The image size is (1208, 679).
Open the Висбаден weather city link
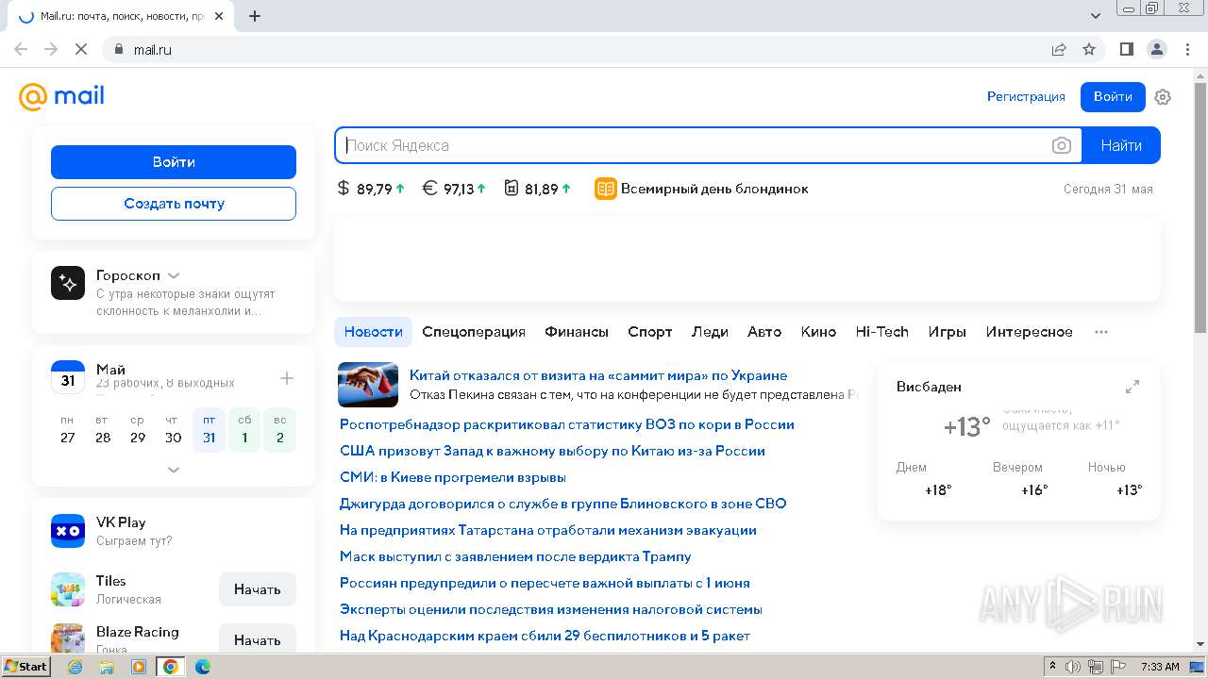(929, 387)
